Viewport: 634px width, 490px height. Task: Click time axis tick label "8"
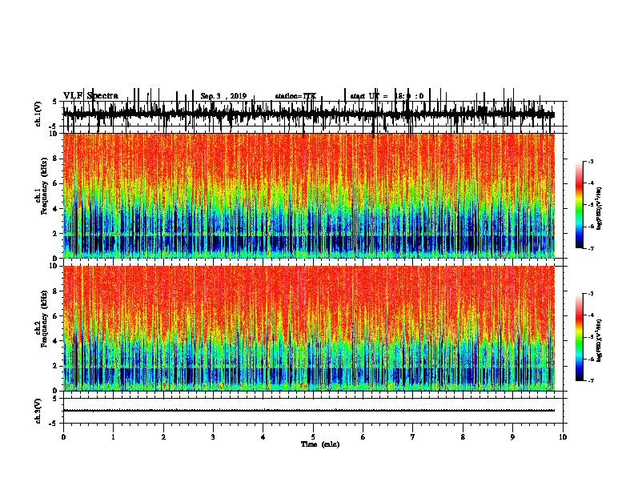click(x=463, y=437)
